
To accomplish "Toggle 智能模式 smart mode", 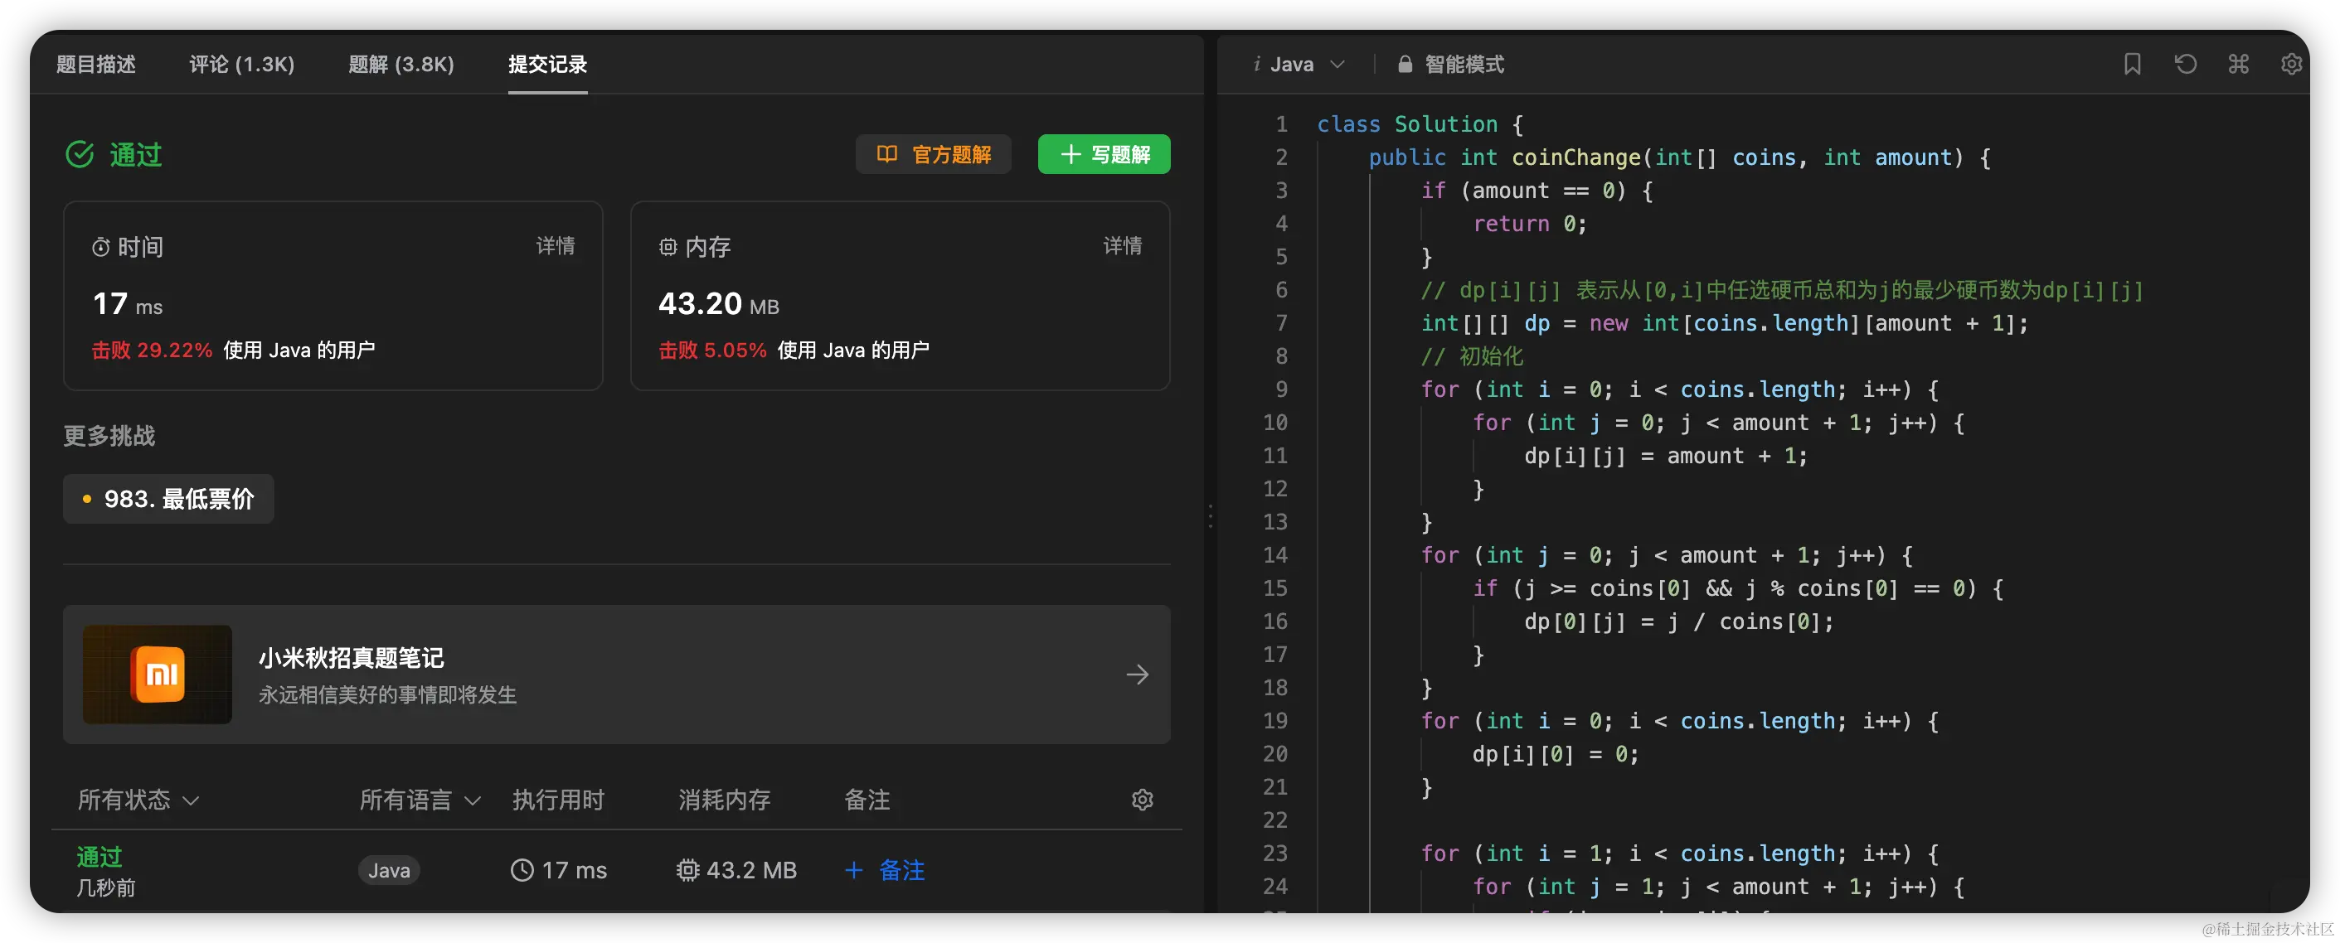I will [x=1464, y=65].
